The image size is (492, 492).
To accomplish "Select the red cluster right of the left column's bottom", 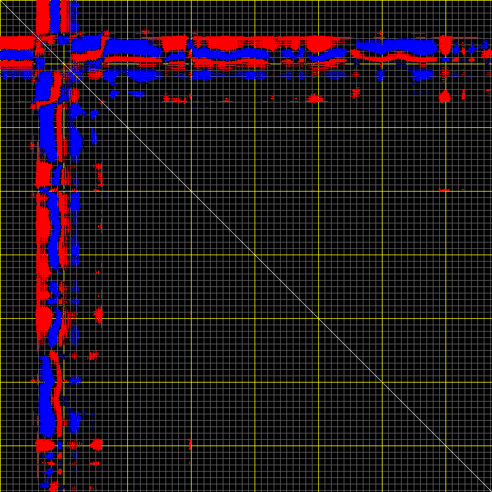I will point(96,444).
